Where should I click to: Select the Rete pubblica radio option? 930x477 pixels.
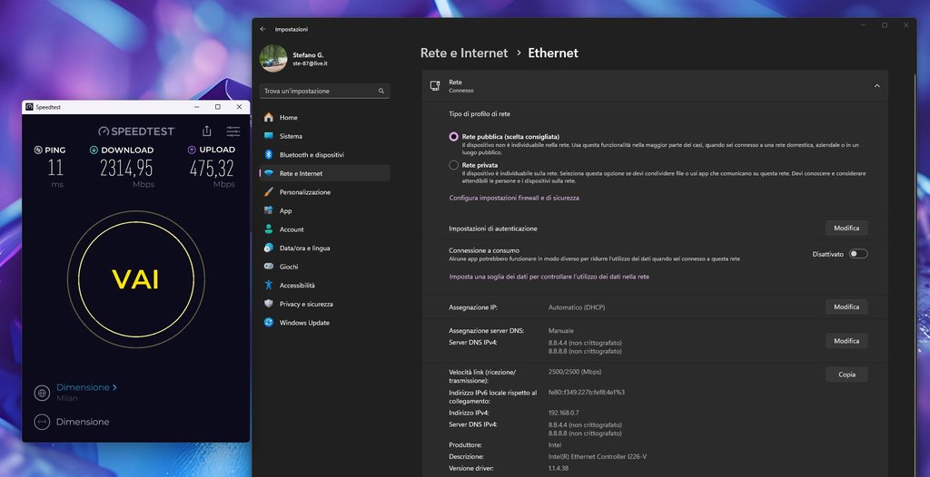pos(454,137)
